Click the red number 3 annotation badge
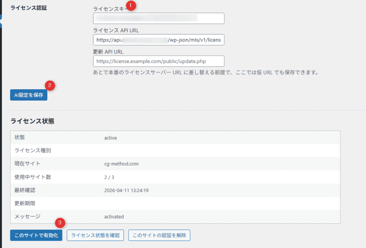 pos(60,223)
